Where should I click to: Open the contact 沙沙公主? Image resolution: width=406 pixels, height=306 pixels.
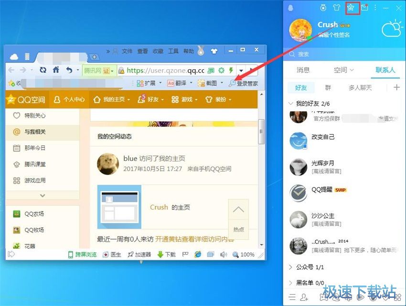pyautogui.click(x=344, y=219)
